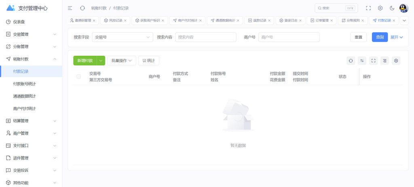This screenshot has width=414, height=187.
Task: Open the tab list overflow dropdown
Action: coord(404,20)
